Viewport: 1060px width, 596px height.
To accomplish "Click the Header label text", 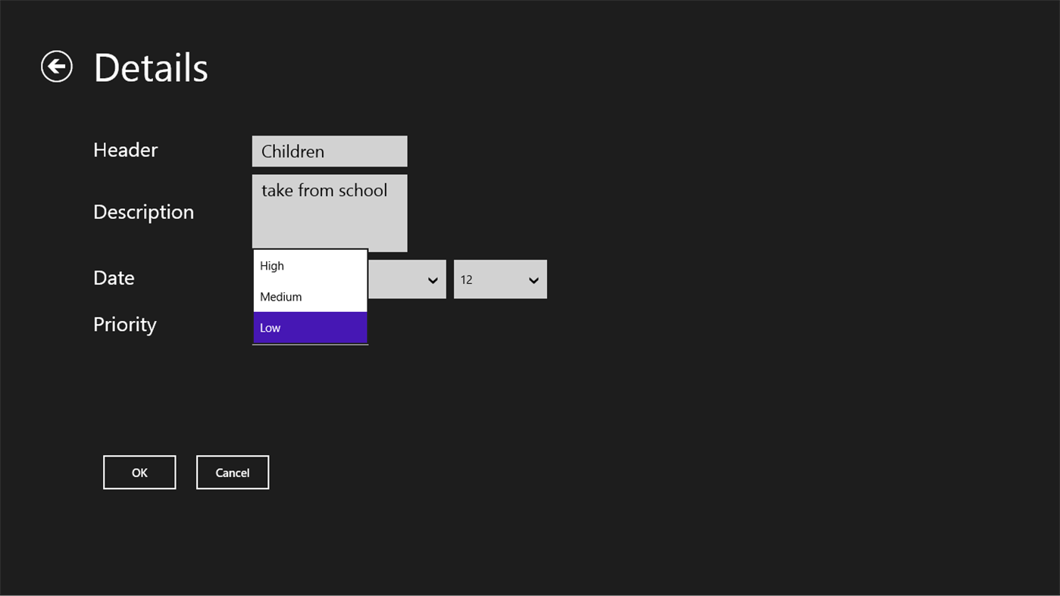I will (x=125, y=150).
